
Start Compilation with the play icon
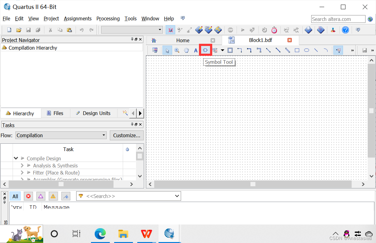[x=243, y=30]
